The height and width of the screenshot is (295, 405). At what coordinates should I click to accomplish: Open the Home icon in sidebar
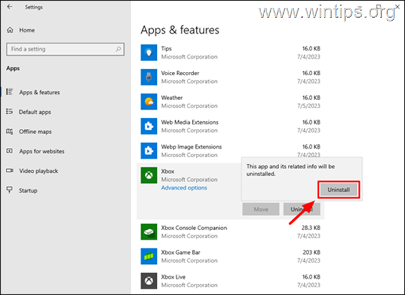[x=10, y=30]
